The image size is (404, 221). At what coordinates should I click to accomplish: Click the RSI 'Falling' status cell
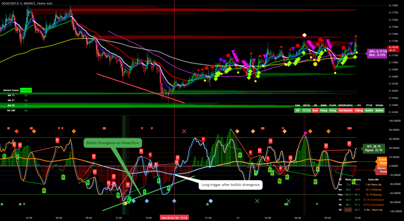(359, 111)
